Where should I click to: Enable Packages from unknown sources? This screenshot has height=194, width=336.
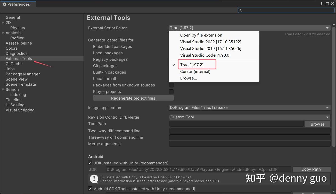(171, 85)
